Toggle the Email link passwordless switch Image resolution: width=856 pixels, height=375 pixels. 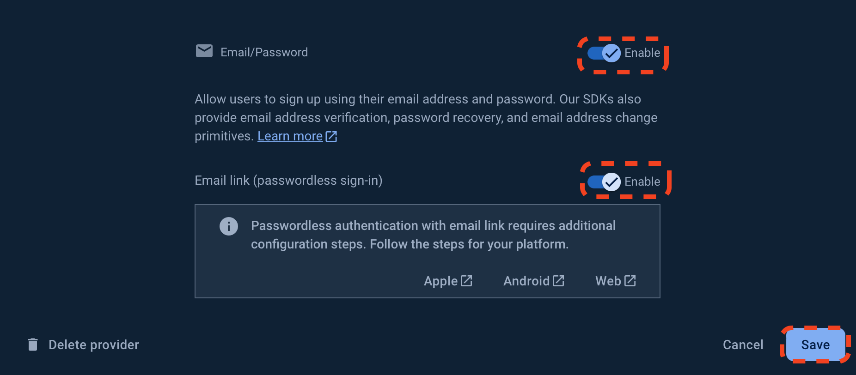click(x=604, y=182)
